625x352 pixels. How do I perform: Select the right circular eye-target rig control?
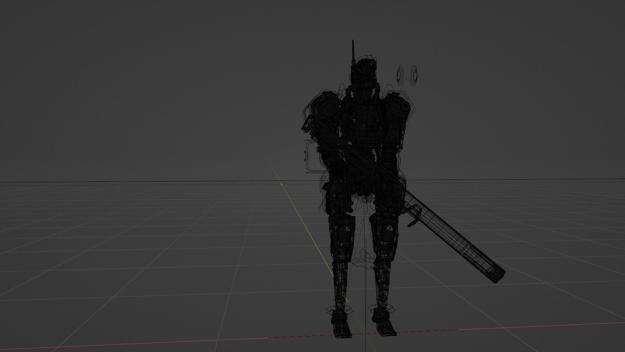414,76
